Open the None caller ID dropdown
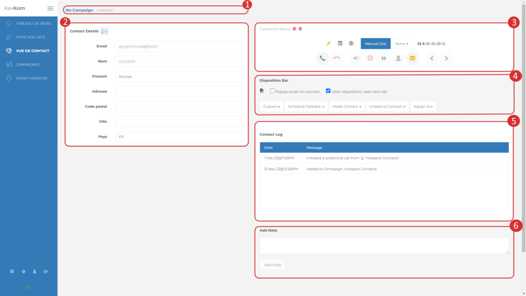Image resolution: width=526 pixels, height=296 pixels. click(401, 44)
